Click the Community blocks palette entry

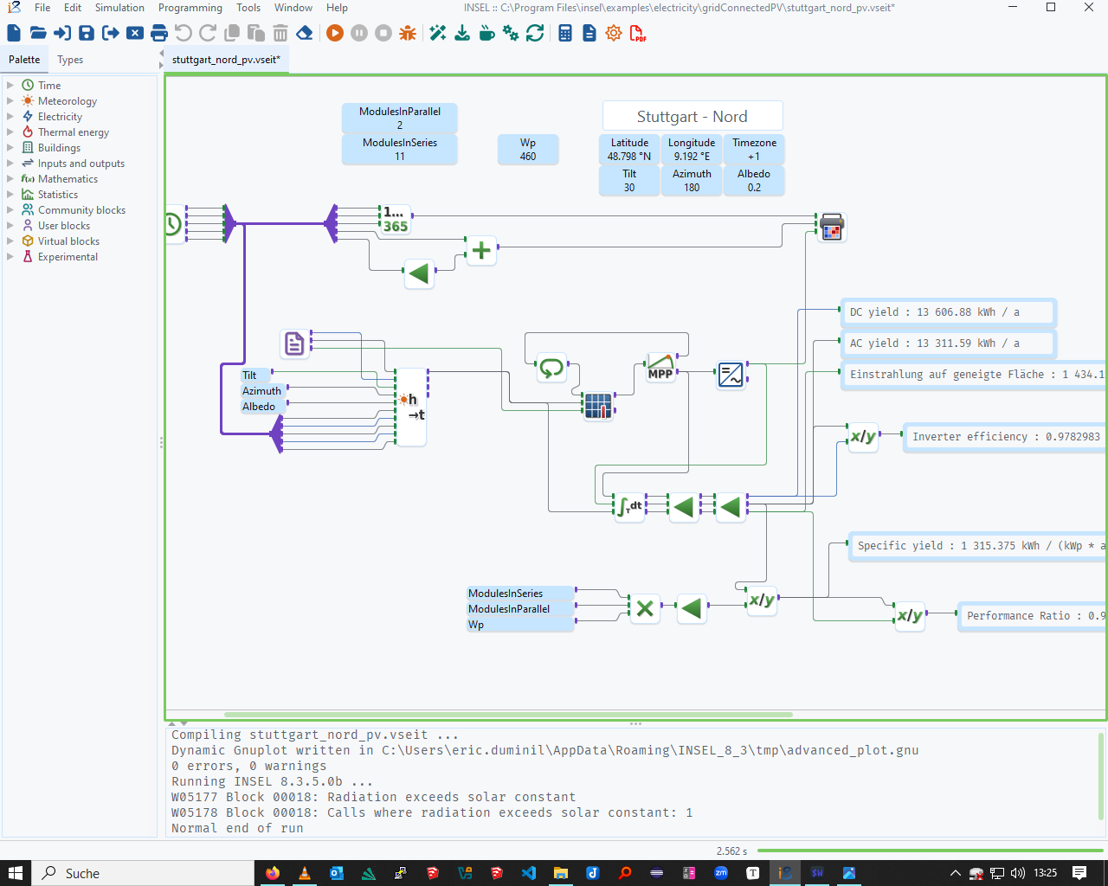tap(81, 210)
